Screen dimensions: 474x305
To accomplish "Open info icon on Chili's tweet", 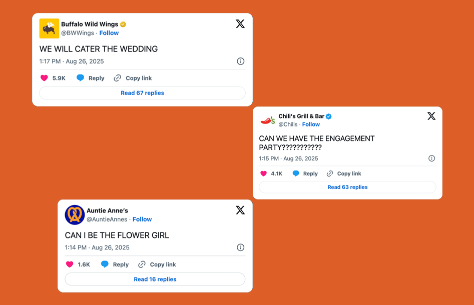I will (x=431, y=158).
